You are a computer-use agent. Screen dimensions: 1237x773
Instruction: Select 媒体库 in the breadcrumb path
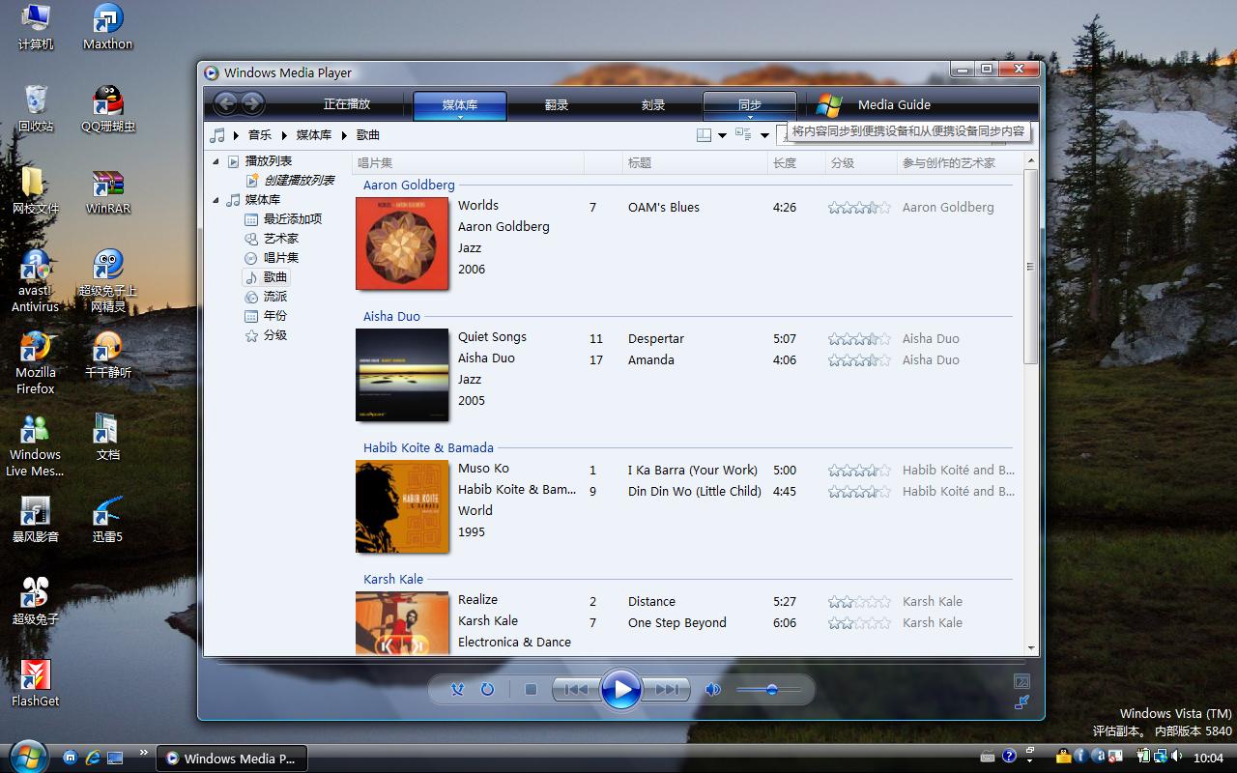click(x=314, y=135)
